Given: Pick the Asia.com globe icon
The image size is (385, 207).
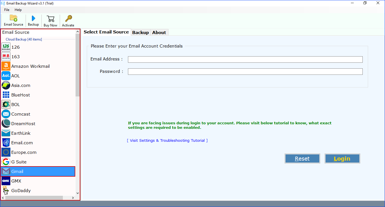Looking at the screenshot, I should [6, 85].
